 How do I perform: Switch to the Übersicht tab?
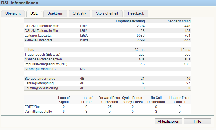pyautogui.click(x=13, y=13)
